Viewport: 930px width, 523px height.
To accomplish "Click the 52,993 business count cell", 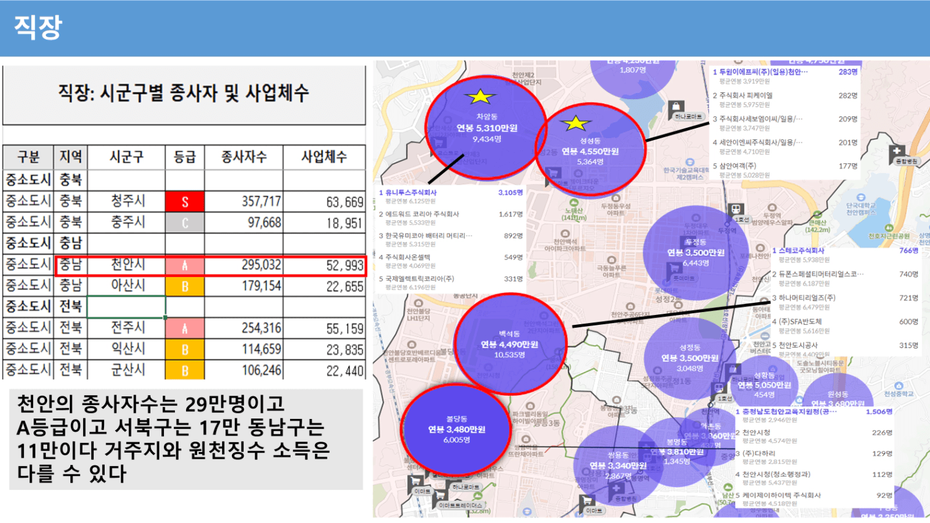I will [324, 265].
